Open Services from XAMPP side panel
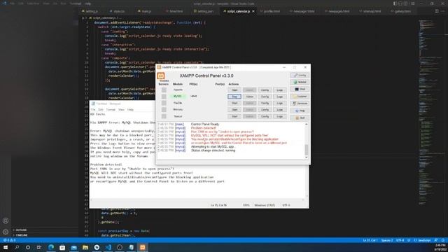Viewport: 448px width, 252px height. pos(300,104)
